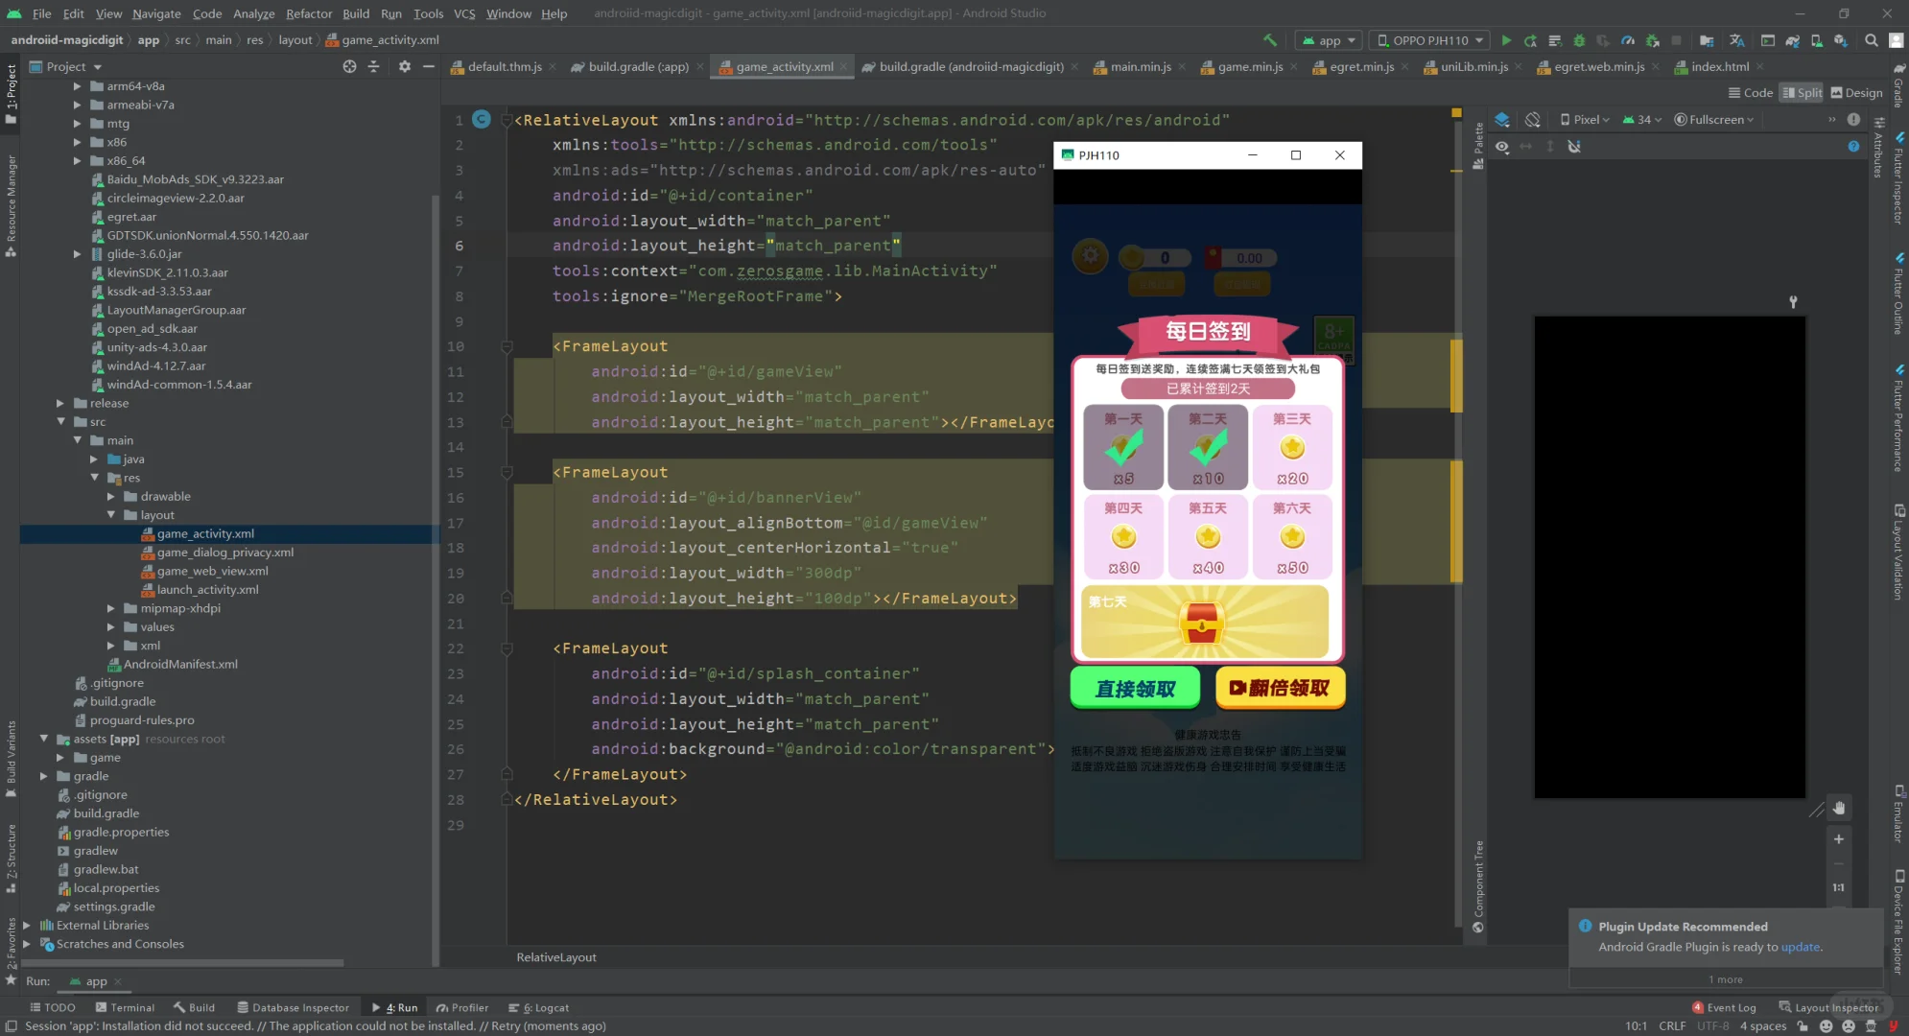
Task: Click the Debug app bug icon
Action: click(x=1579, y=40)
